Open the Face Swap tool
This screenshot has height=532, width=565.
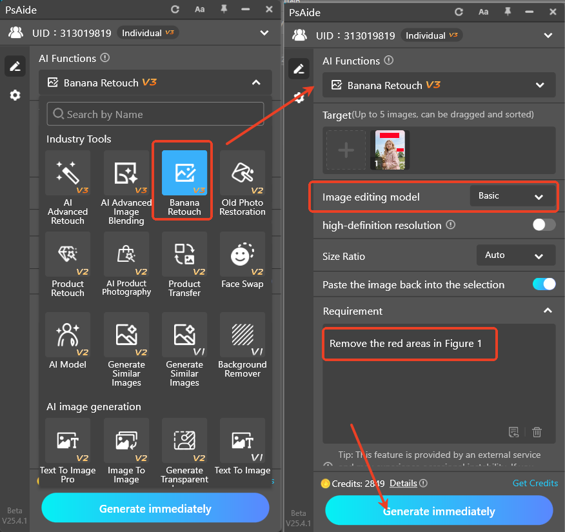click(243, 258)
